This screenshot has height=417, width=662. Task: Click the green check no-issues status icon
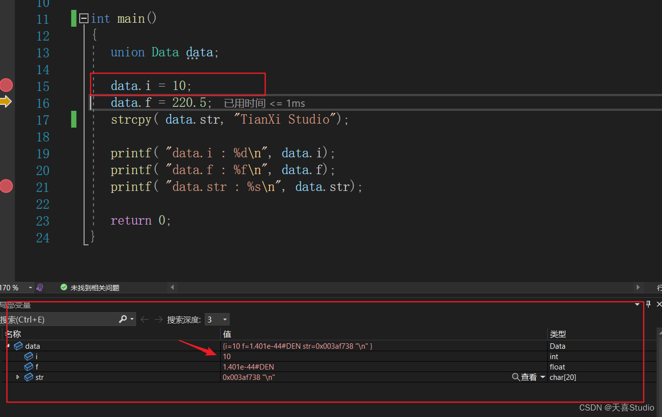63,287
